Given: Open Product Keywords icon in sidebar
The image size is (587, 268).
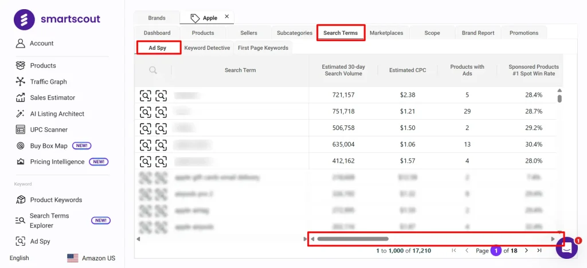Looking at the screenshot, I should [x=20, y=200].
